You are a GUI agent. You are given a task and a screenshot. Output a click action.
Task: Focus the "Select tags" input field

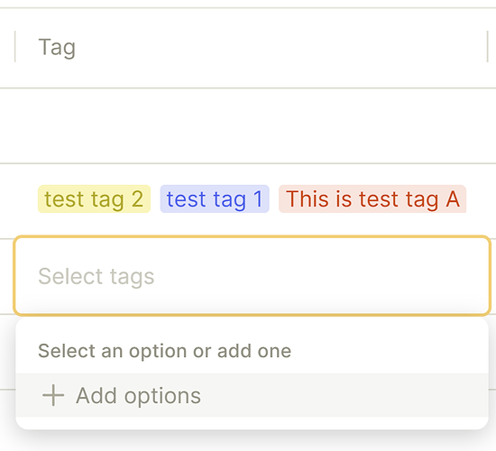(253, 276)
